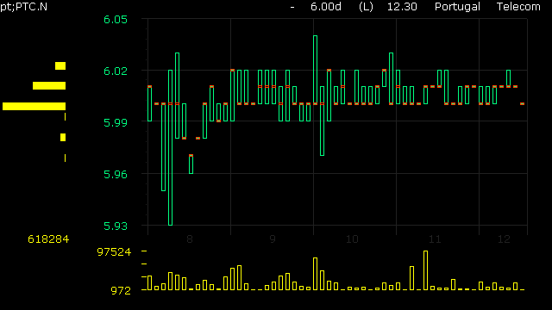Click the 5.93 price axis label
Screen dimensions: 552x310
[116, 226]
